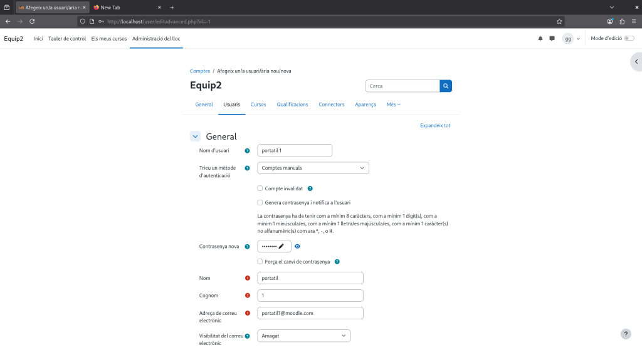Open Tauler de control in top menu
Screen dimensions: 642x350
click(67, 39)
